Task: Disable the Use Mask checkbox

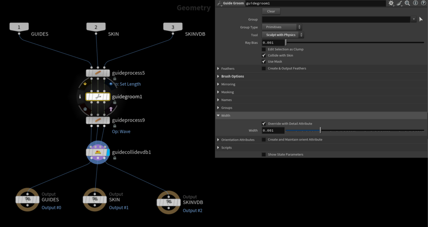Action: tap(264, 62)
